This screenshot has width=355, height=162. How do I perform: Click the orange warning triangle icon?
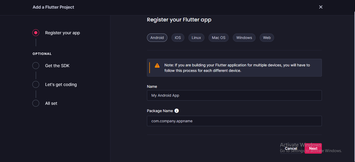point(157,65)
